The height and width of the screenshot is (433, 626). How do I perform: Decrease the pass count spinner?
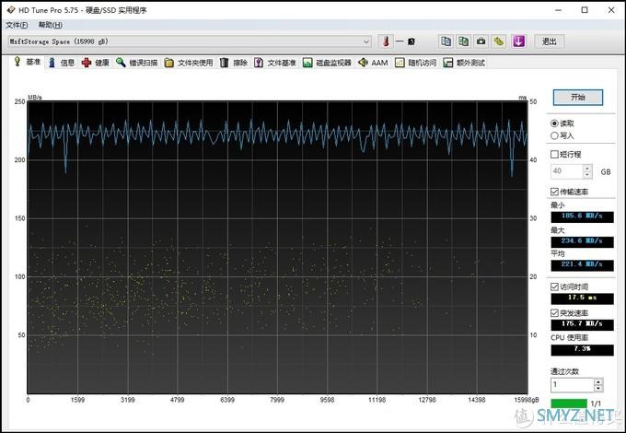pos(598,389)
